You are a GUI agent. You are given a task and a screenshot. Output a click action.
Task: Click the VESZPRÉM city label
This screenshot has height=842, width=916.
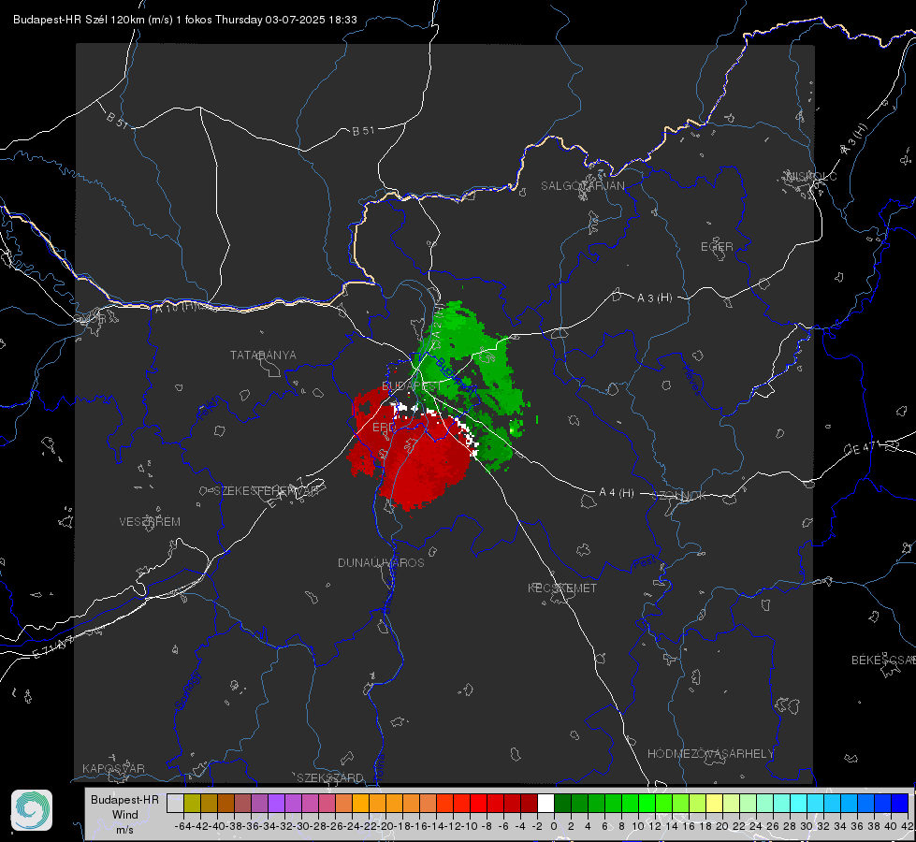tap(150, 521)
